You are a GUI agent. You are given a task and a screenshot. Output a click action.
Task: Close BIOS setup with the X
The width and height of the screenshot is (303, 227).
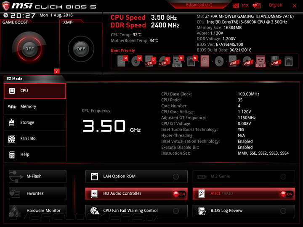coord(294,6)
